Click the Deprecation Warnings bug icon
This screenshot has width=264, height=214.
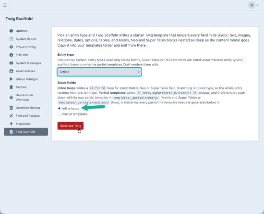point(11,98)
